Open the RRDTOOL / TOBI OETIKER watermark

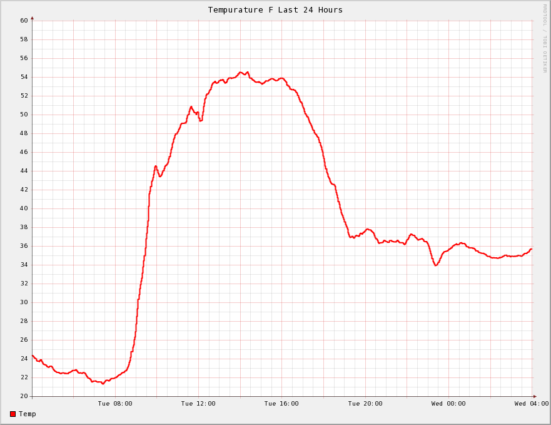544,38
